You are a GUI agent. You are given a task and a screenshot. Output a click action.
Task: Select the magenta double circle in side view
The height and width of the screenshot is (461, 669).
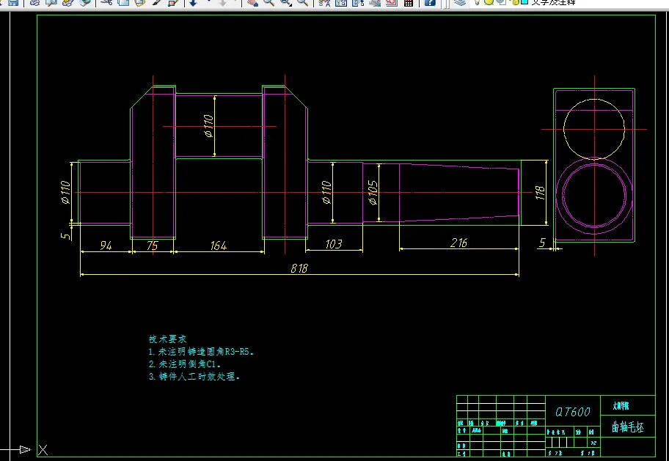(594, 195)
